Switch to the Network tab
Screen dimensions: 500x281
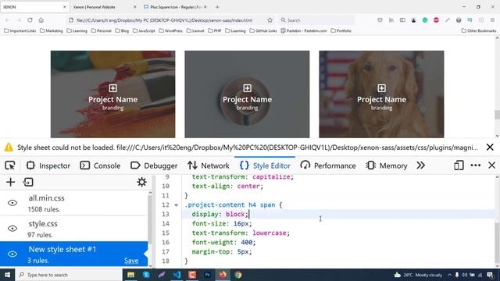click(209, 165)
